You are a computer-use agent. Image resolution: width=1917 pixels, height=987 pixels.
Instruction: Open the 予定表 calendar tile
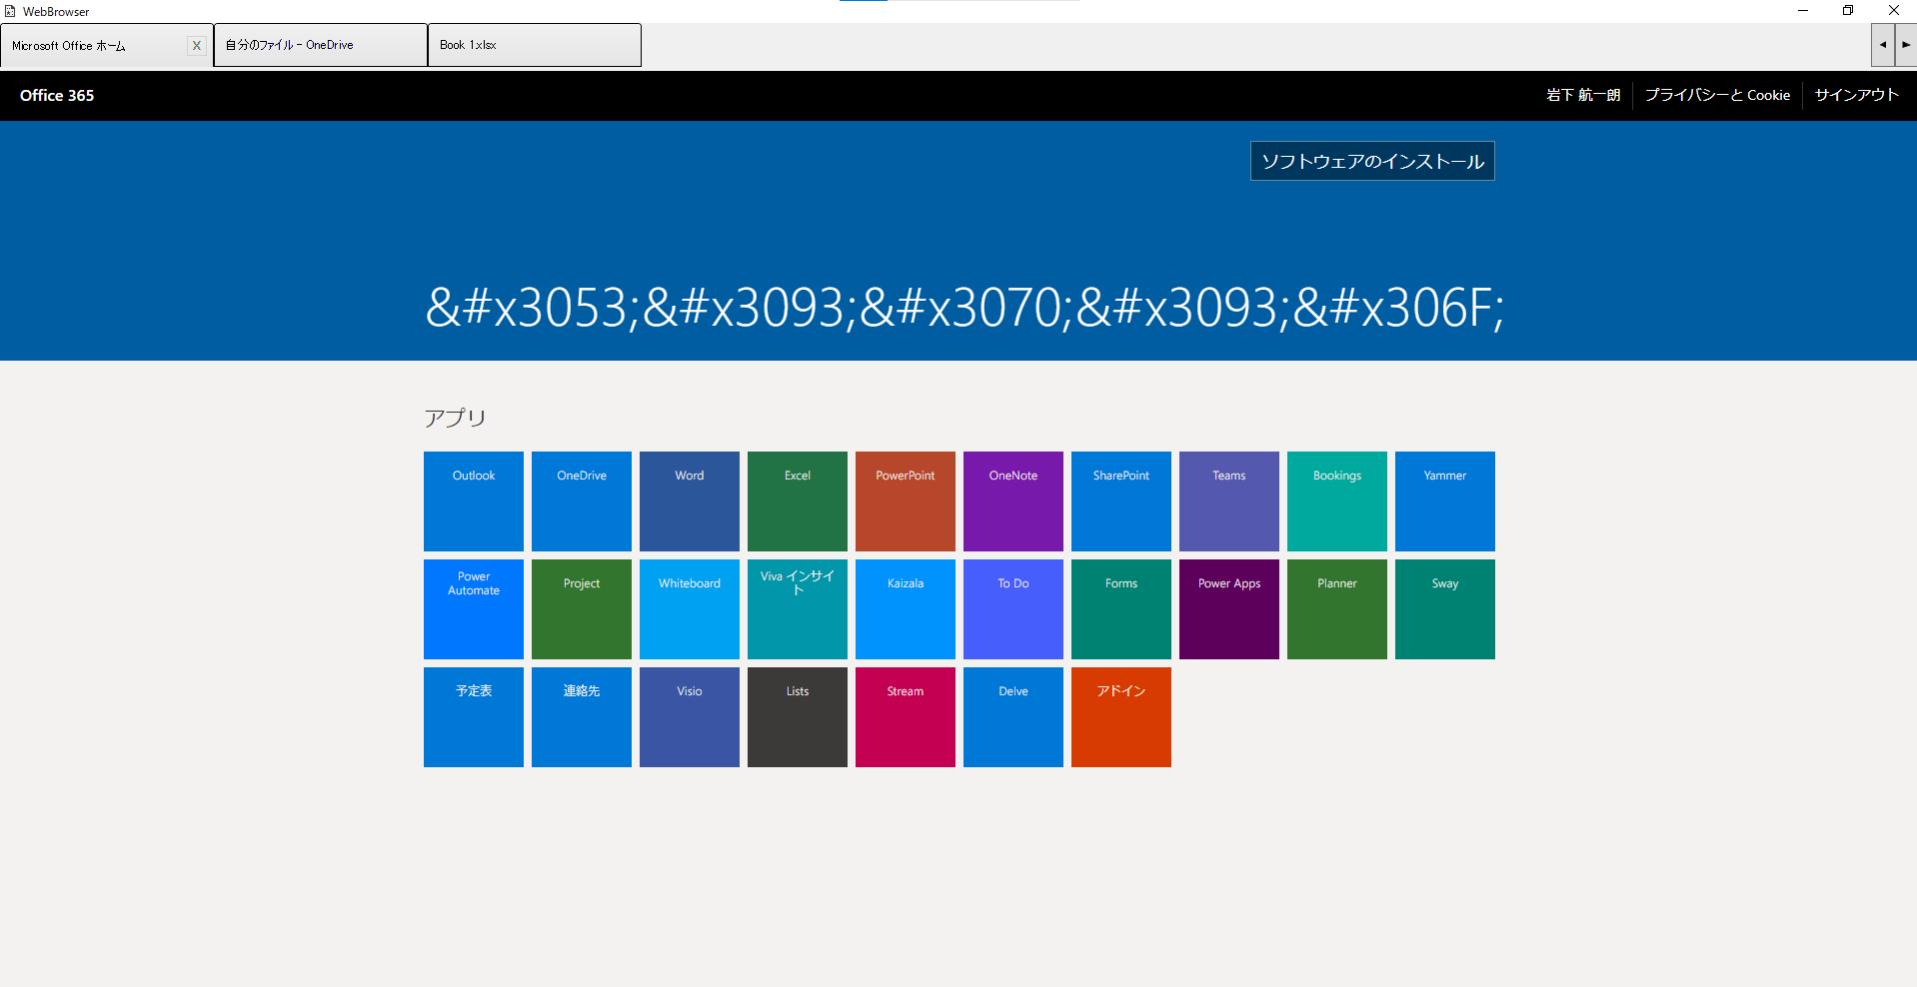click(474, 717)
